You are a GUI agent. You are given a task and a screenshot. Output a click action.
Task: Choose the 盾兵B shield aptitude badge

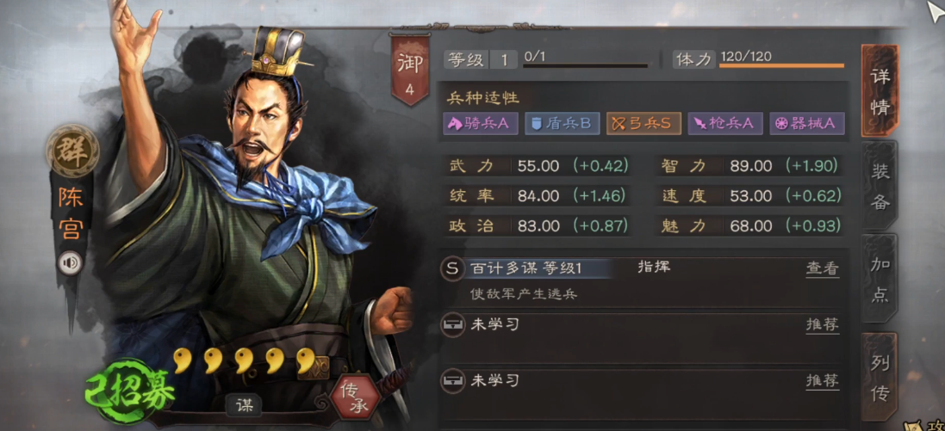[x=562, y=123]
